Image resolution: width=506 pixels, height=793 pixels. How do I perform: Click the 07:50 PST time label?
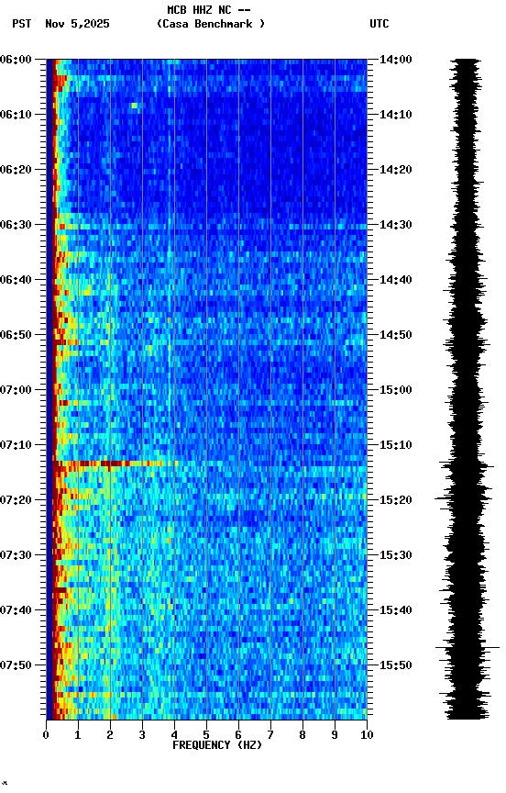click(16, 665)
